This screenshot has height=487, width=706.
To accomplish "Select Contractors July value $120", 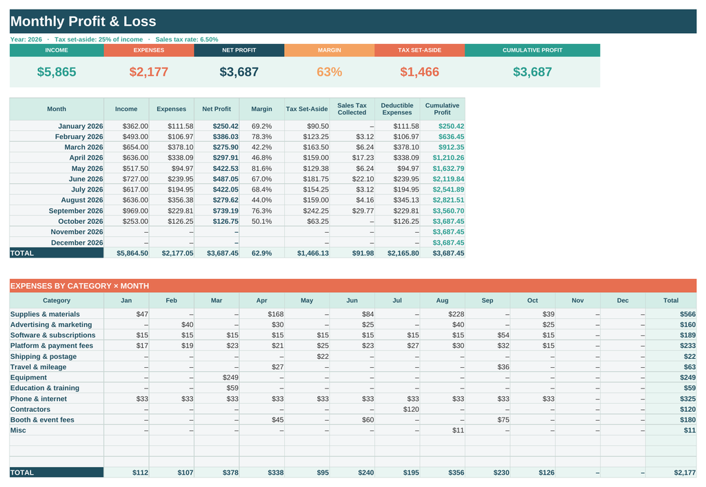I will (x=397, y=408).
